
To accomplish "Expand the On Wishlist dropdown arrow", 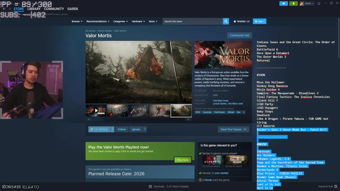I will tap(112, 129).
